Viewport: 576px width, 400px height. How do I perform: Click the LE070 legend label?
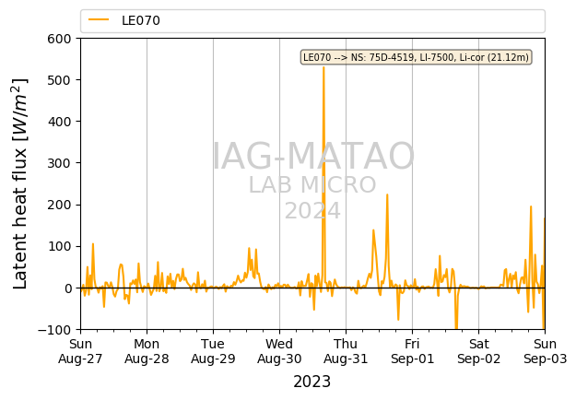pyautogui.click(x=141, y=20)
